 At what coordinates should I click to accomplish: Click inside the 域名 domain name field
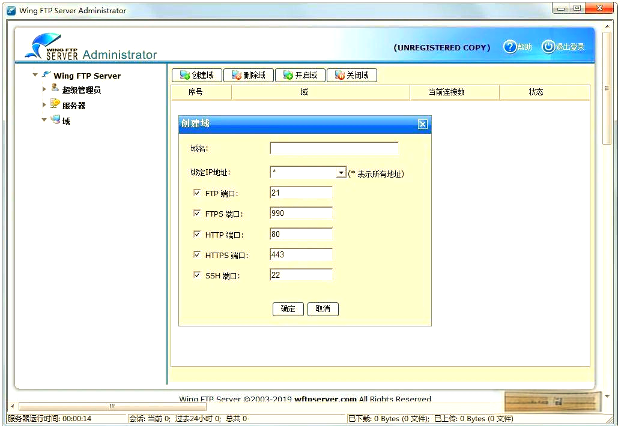[x=334, y=148]
